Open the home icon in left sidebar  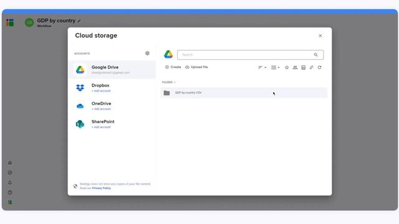click(x=10, y=162)
